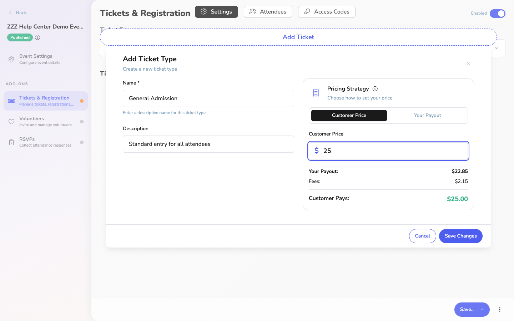
Task: Click the Event Settings gear icon
Action: 11,59
